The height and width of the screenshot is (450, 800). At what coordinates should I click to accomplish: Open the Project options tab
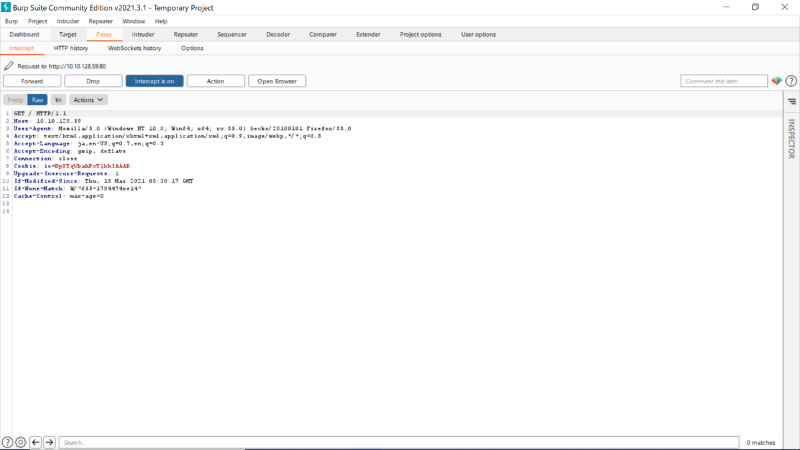point(421,35)
